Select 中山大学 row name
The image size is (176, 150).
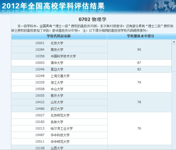(x=57, y=89)
